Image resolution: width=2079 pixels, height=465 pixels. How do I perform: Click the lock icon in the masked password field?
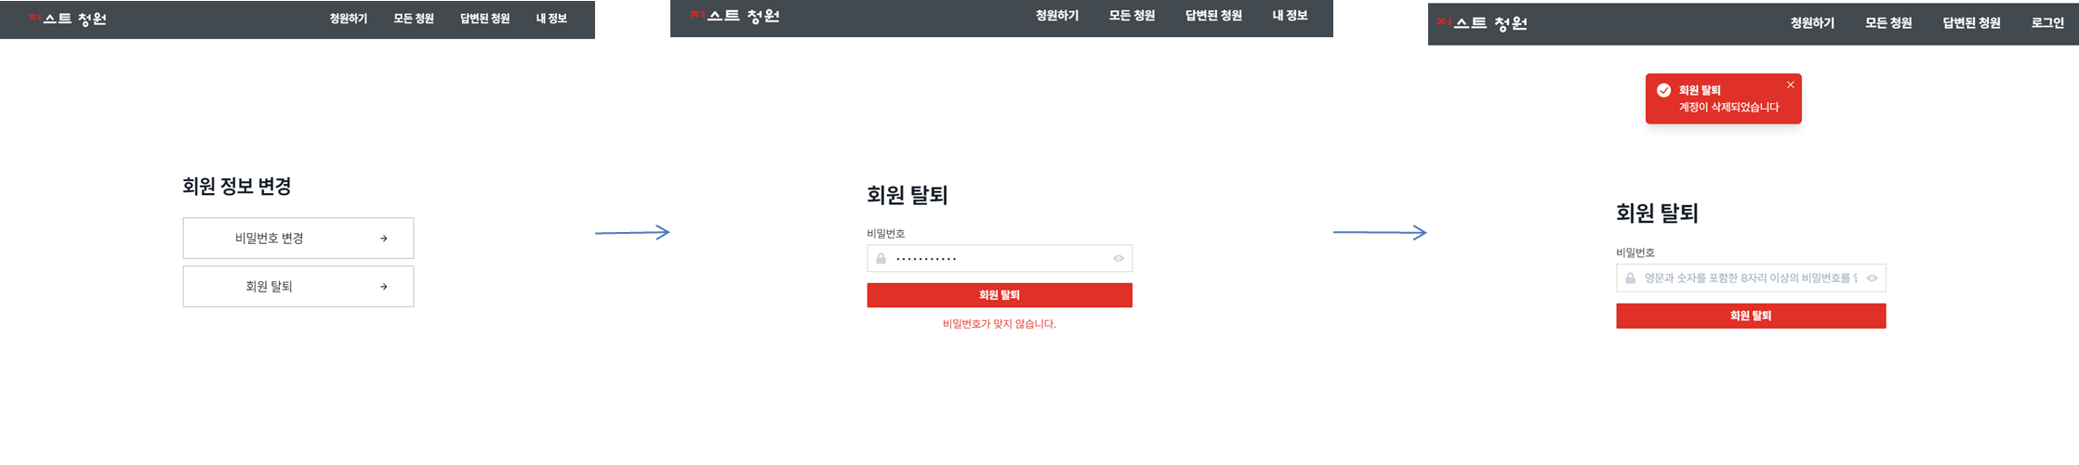point(881,258)
